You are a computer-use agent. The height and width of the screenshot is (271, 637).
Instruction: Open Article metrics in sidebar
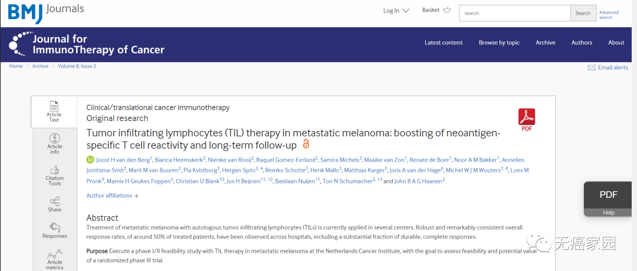coord(54,260)
